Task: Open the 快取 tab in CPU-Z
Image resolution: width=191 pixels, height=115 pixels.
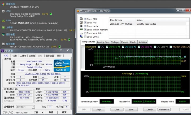Action: click(15, 56)
